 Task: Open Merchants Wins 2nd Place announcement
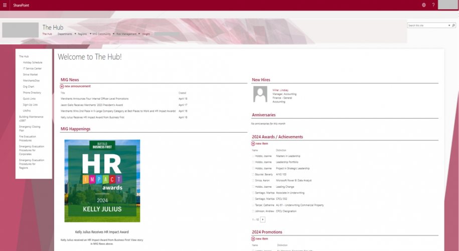118,111
